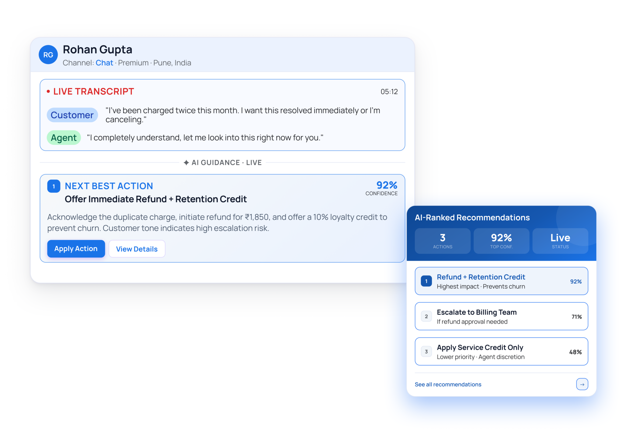Click the Customer speaker tag
Screen dimensions: 622x431
click(72, 115)
